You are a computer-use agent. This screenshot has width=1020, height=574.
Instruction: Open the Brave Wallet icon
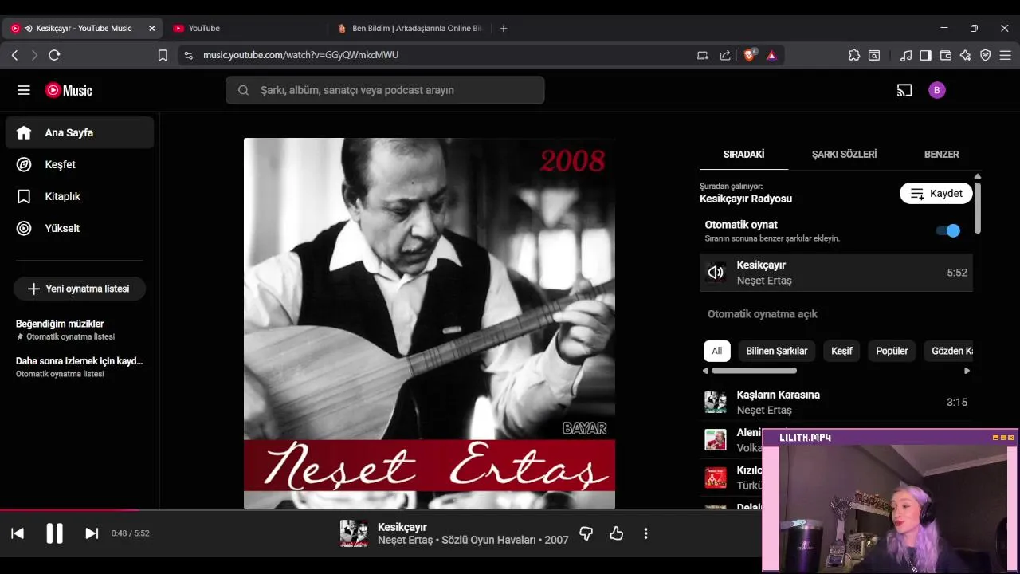coord(946,55)
